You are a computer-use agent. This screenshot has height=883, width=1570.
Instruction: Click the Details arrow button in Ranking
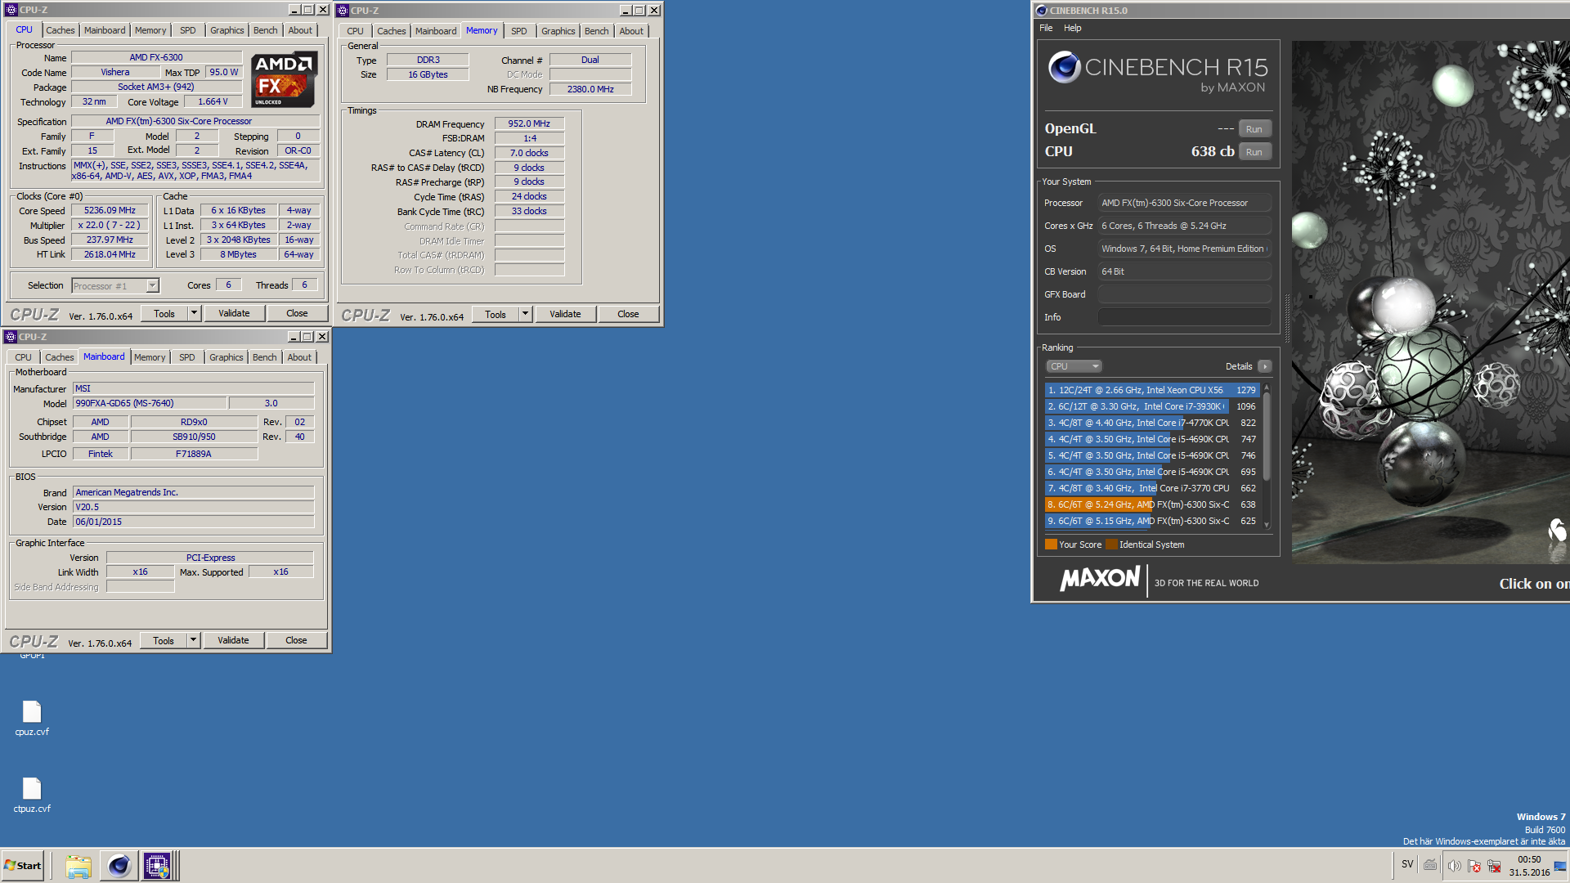tap(1264, 366)
